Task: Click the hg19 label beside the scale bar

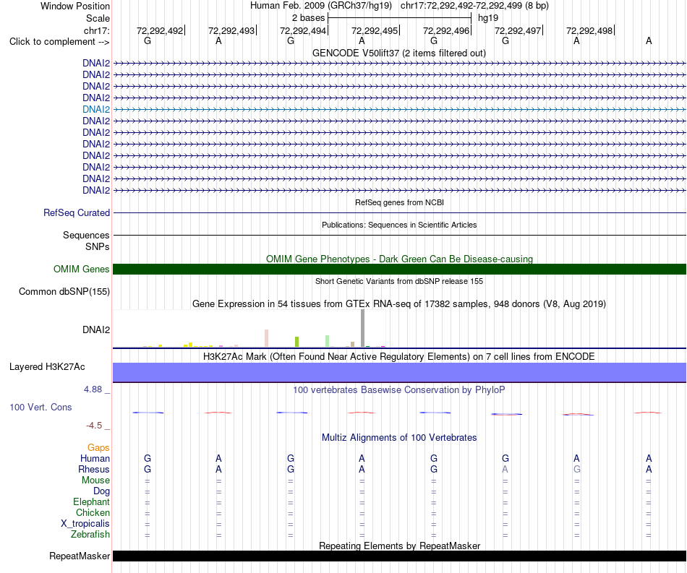Action: point(488,18)
